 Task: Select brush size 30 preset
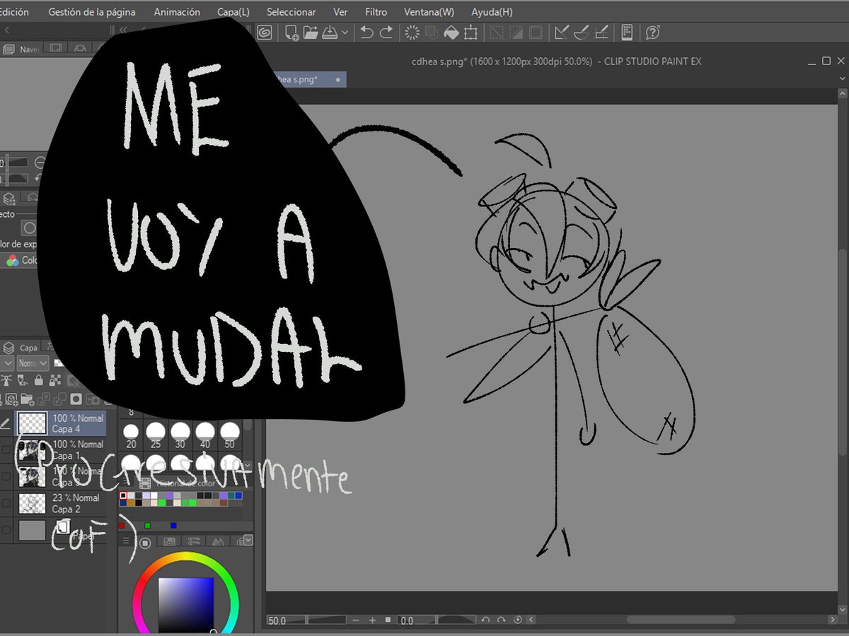(180, 436)
